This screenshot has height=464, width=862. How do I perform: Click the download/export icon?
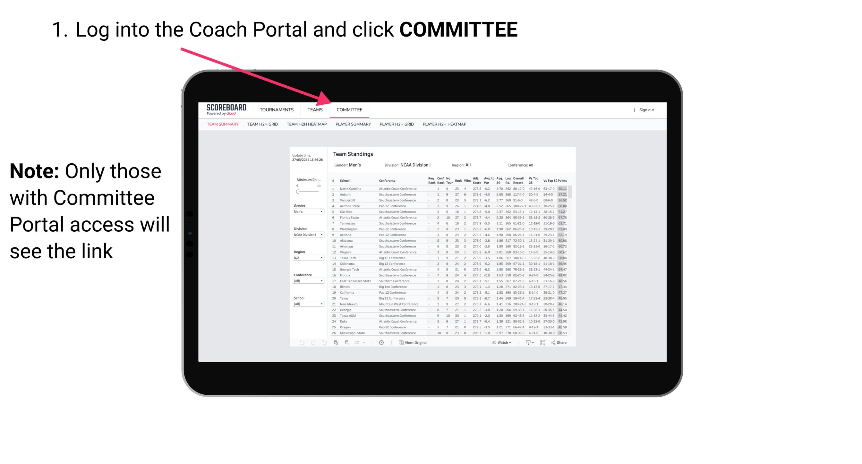(527, 342)
